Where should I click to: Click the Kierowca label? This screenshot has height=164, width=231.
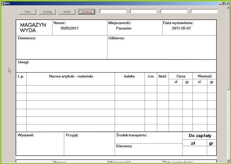pyautogui.click(x=124, y=146)
